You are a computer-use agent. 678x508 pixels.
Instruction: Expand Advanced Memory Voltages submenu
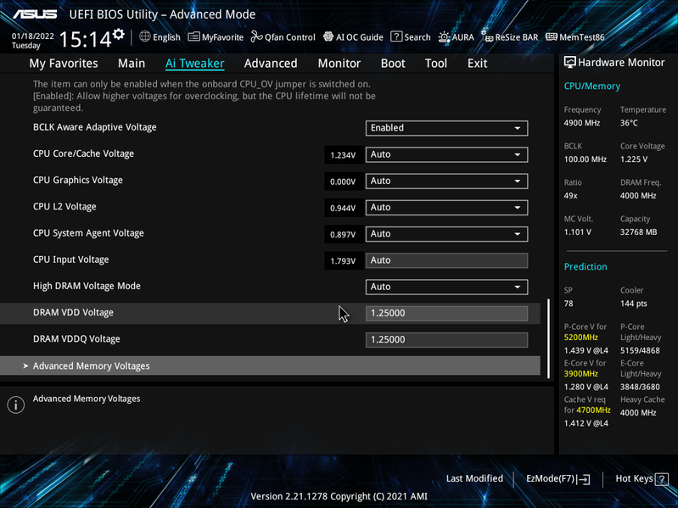[x=270, y=366]
